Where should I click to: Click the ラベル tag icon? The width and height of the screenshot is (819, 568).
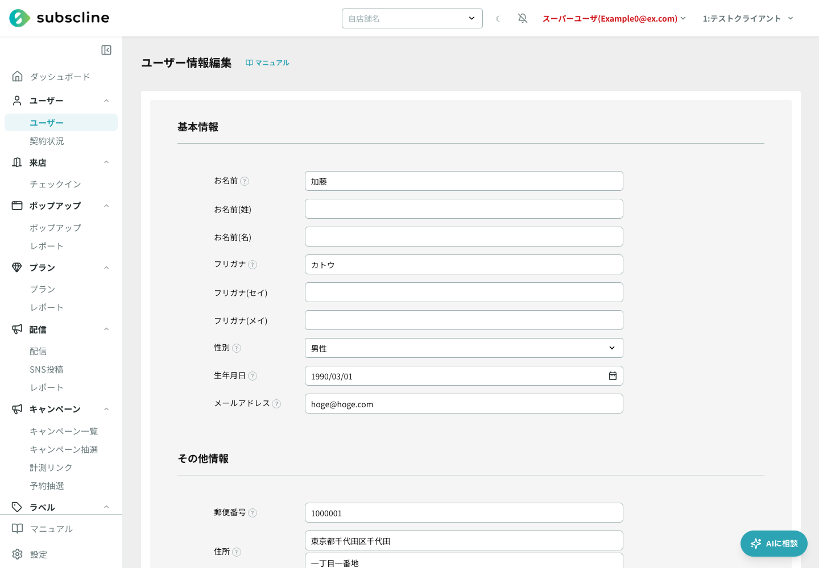(17, 507)
